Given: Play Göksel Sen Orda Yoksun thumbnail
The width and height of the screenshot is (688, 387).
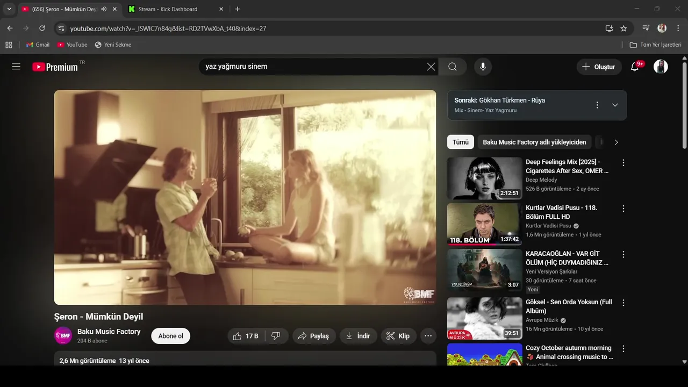Looking at the screenshot, I should tap(484, 318).
